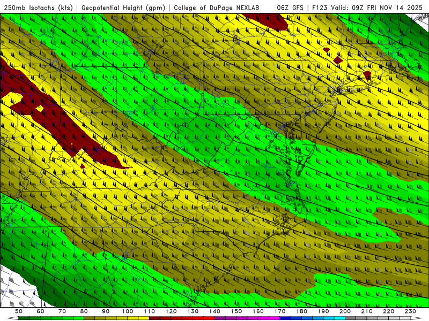
Task: Click the 170 value on color scale
Action: 280,311
